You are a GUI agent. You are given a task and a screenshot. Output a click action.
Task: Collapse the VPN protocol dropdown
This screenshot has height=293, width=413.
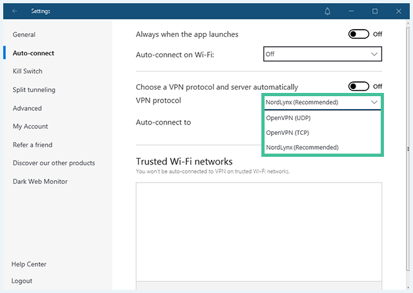(x=323, y=102)
